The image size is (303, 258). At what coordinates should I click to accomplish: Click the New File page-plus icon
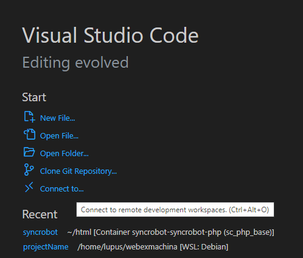[x=29, y=116]
